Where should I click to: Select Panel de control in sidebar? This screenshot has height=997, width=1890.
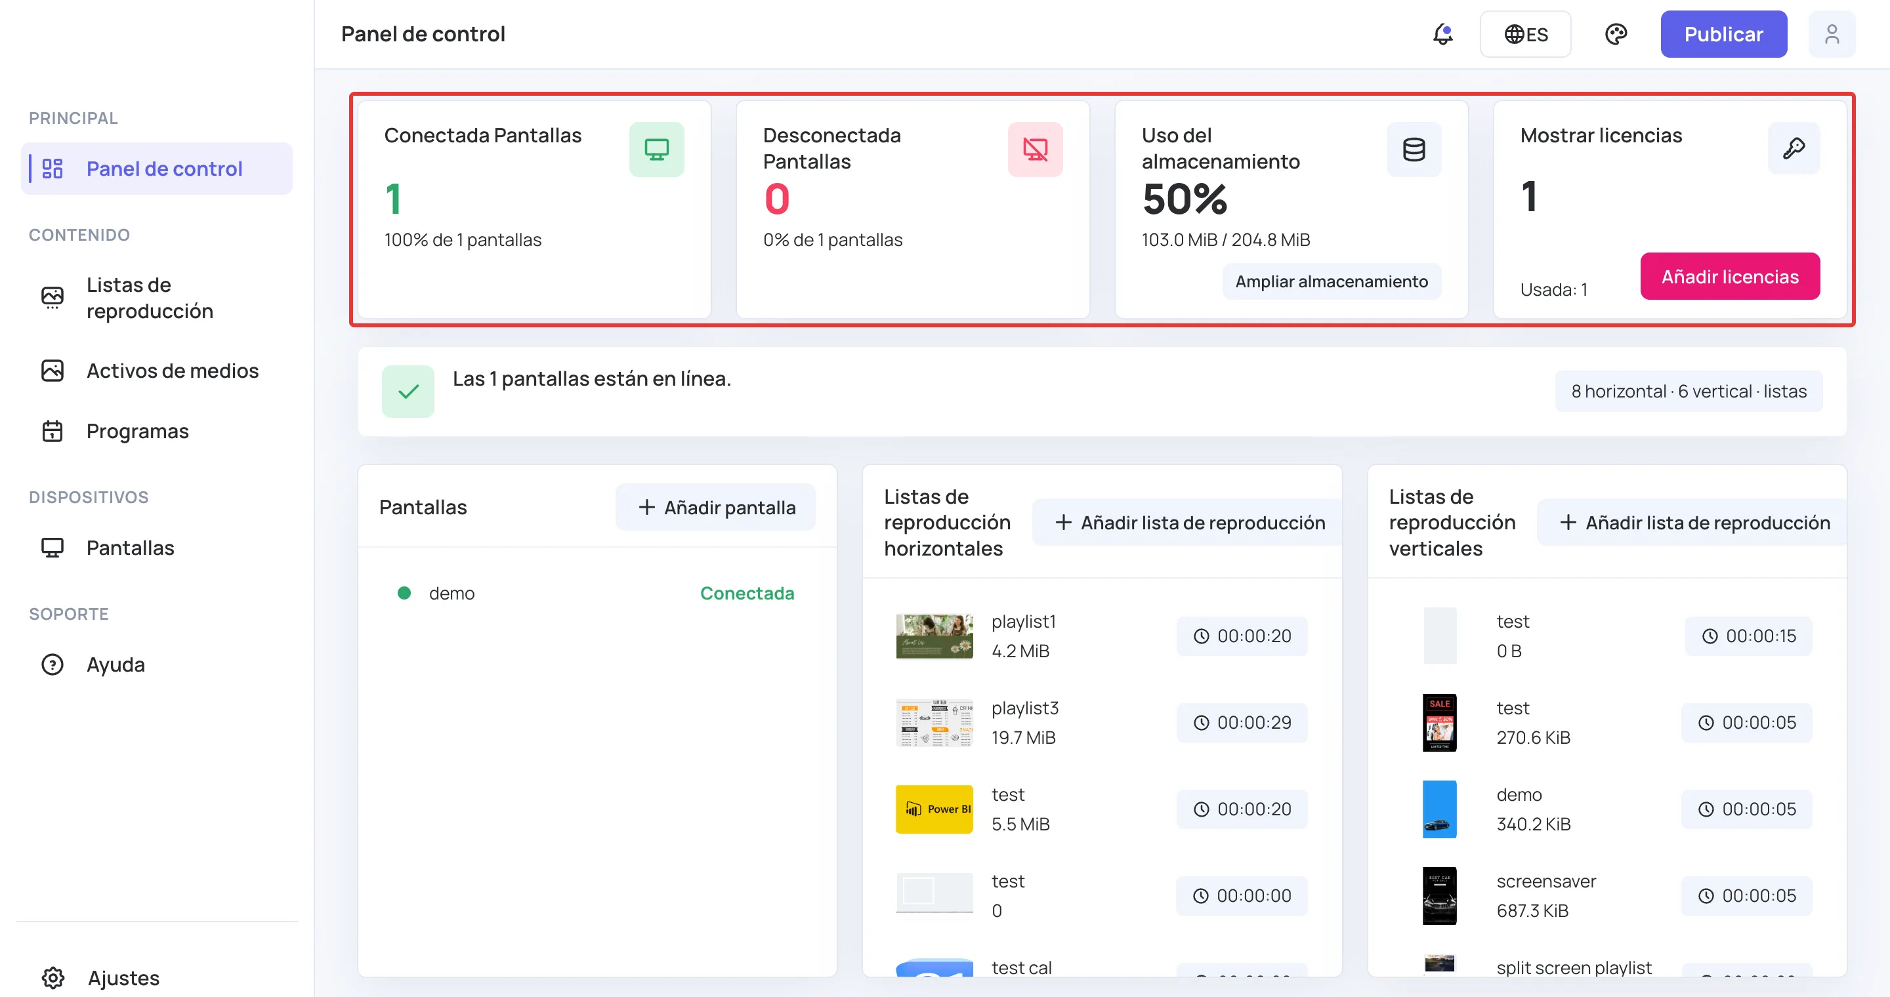156,169
